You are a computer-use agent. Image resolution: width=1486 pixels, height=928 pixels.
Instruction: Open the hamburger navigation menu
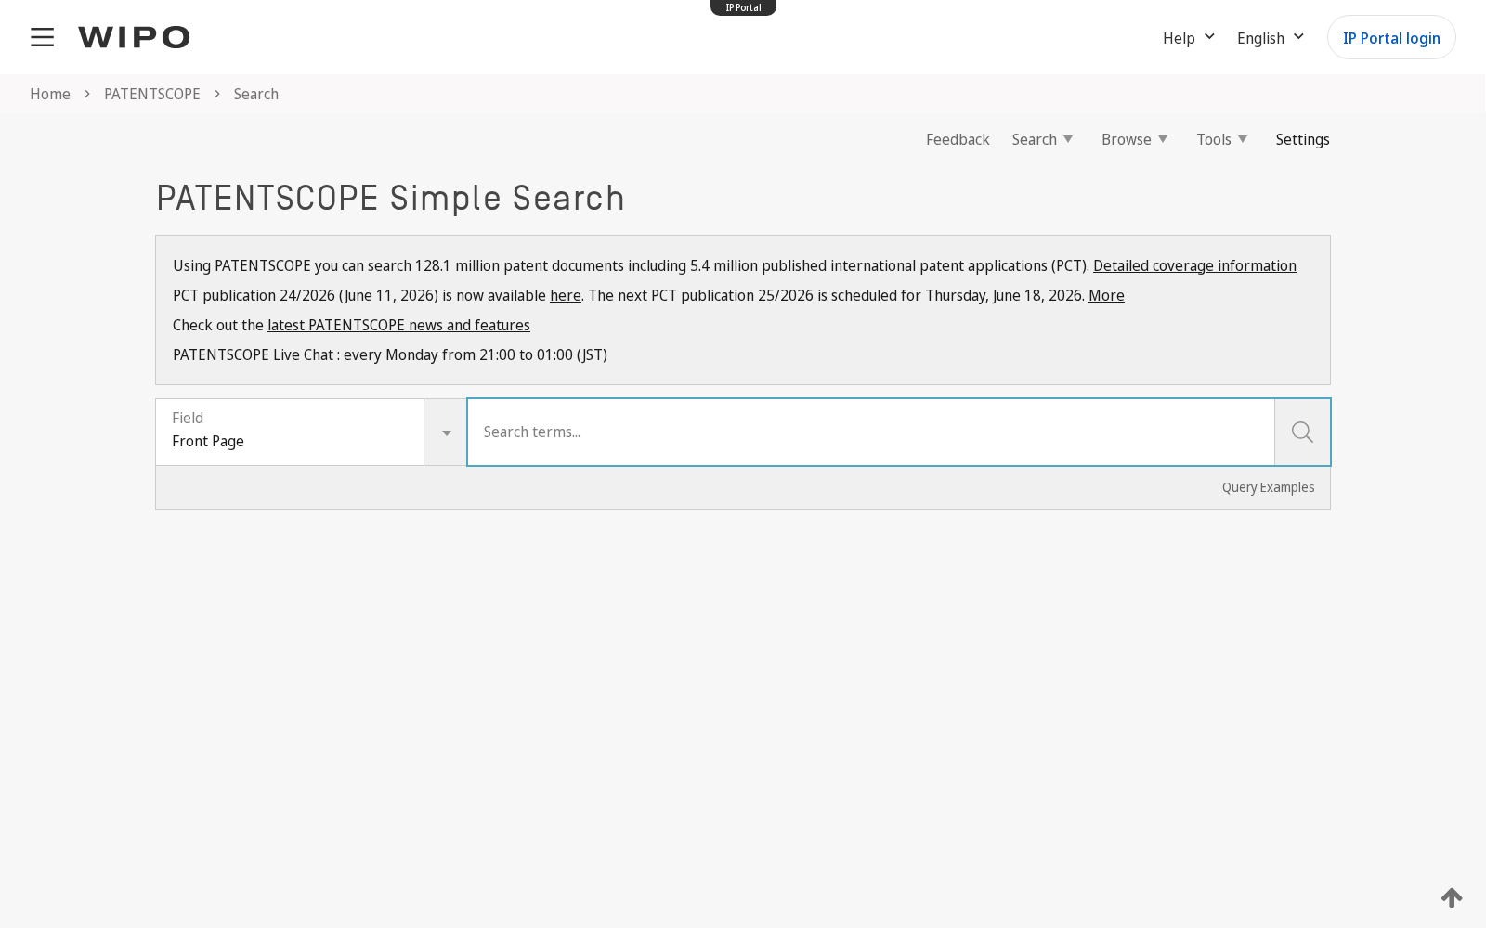point(42,37)
